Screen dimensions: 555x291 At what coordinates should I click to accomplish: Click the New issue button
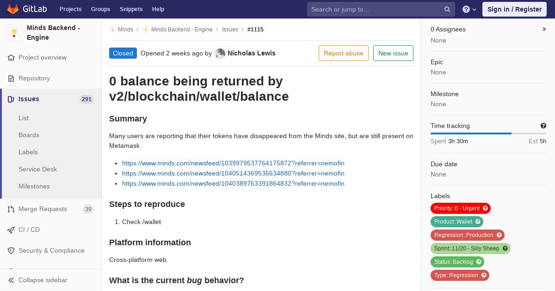pos(393,53)
